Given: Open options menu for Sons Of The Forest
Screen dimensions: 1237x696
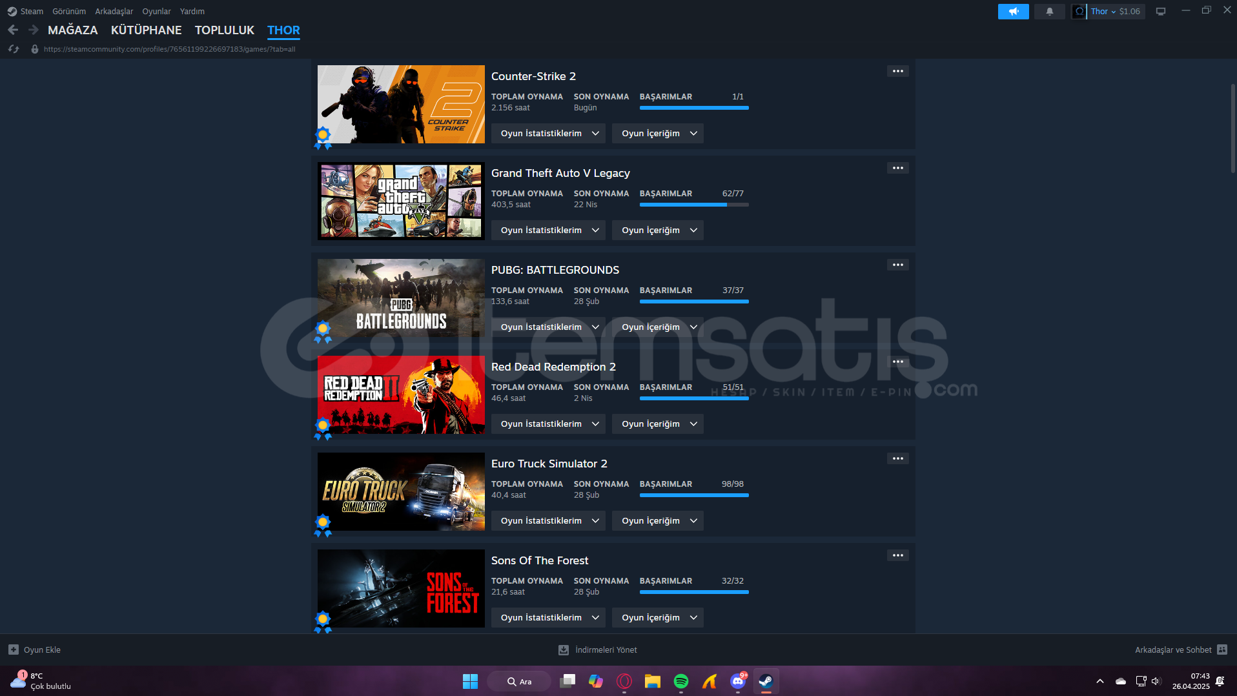Looking at the screenshot, I should tap(897, 555).
